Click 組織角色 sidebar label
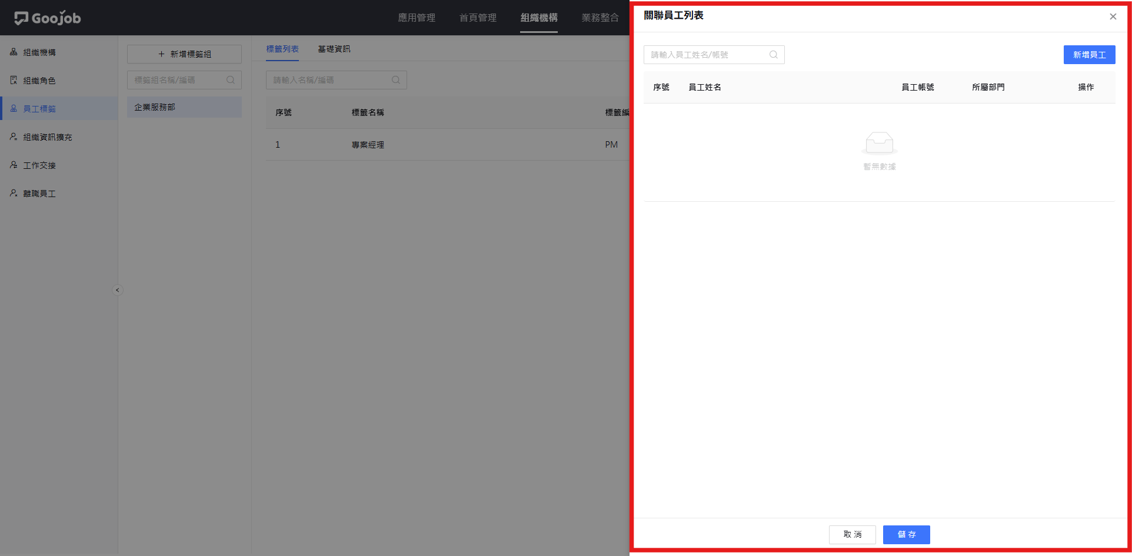The height and width of the screenshot is (556, 1132). tap(39, 81)
